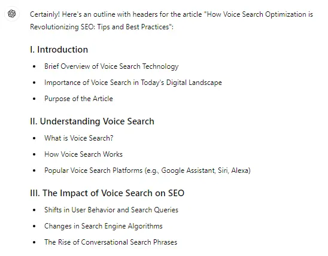Click the 'I. Introduction' heading
The image size is (328, 256).
[59, 50]
